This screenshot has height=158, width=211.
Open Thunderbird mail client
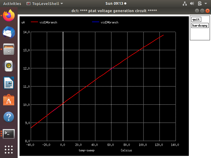tap(9, 32)
